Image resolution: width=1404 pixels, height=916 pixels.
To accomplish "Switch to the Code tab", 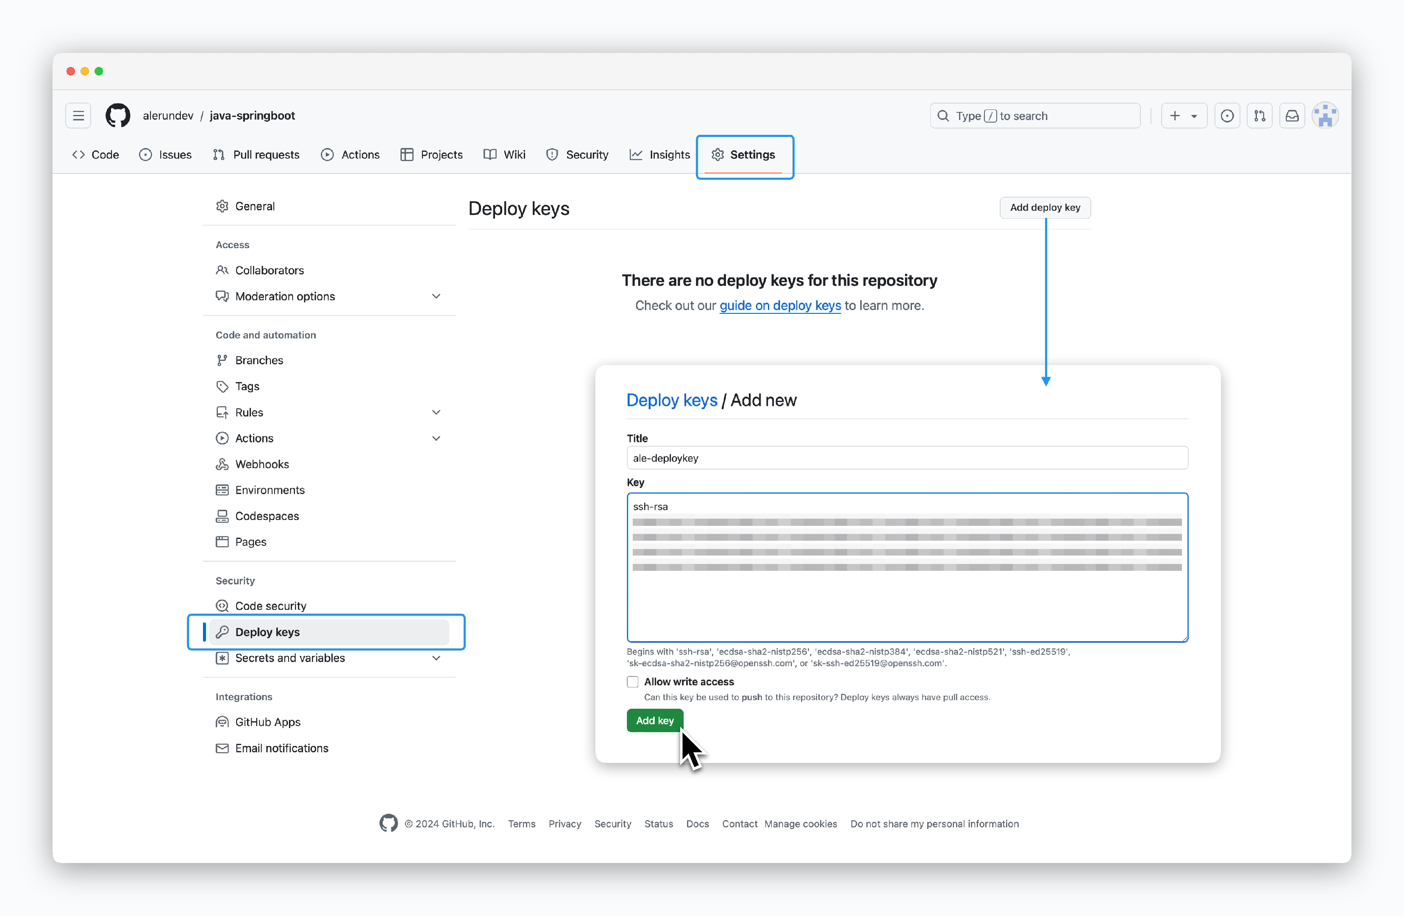I will (96, 155).
